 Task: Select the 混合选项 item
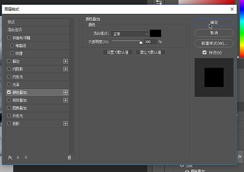[37, 30]
